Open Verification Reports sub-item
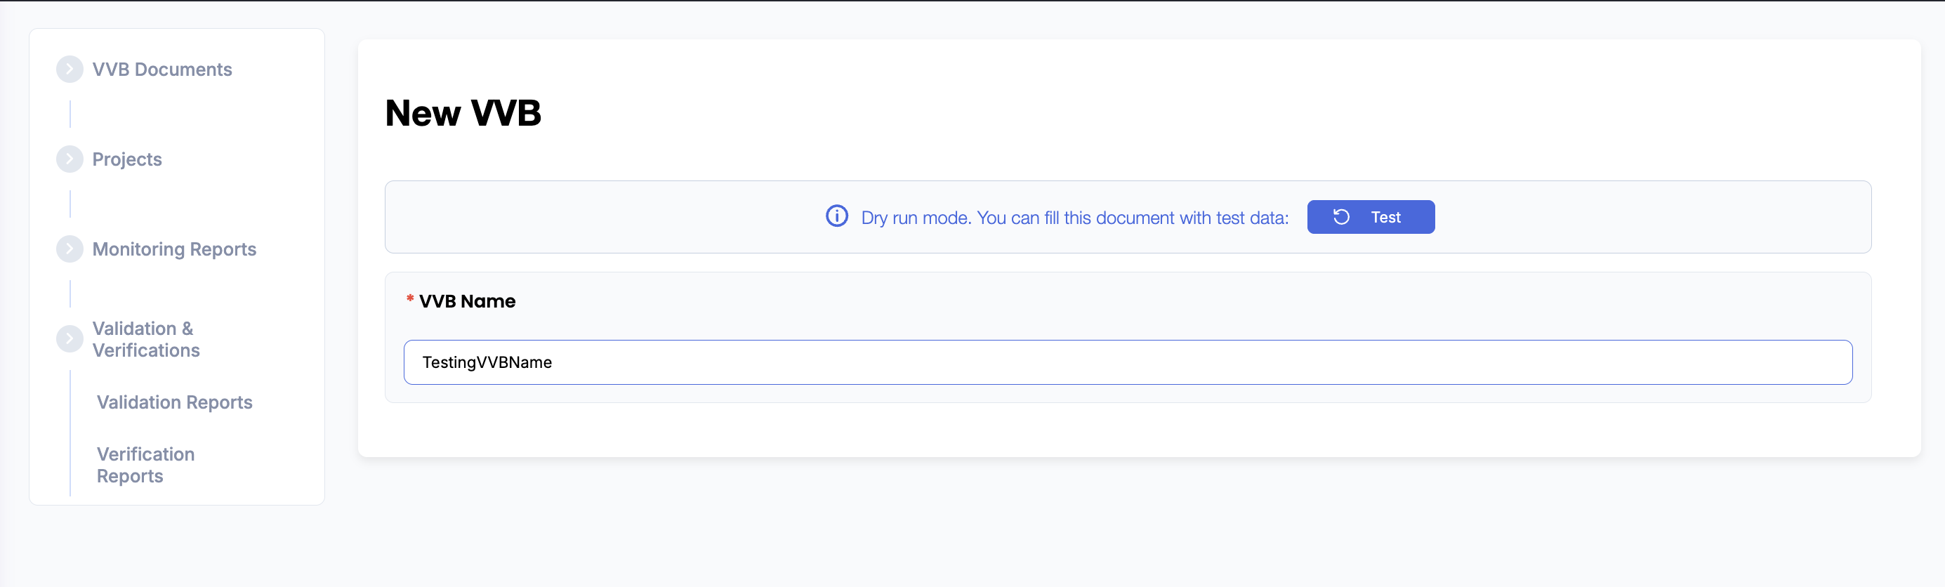The image size is (1945, 587). click(x=145, y=466)
